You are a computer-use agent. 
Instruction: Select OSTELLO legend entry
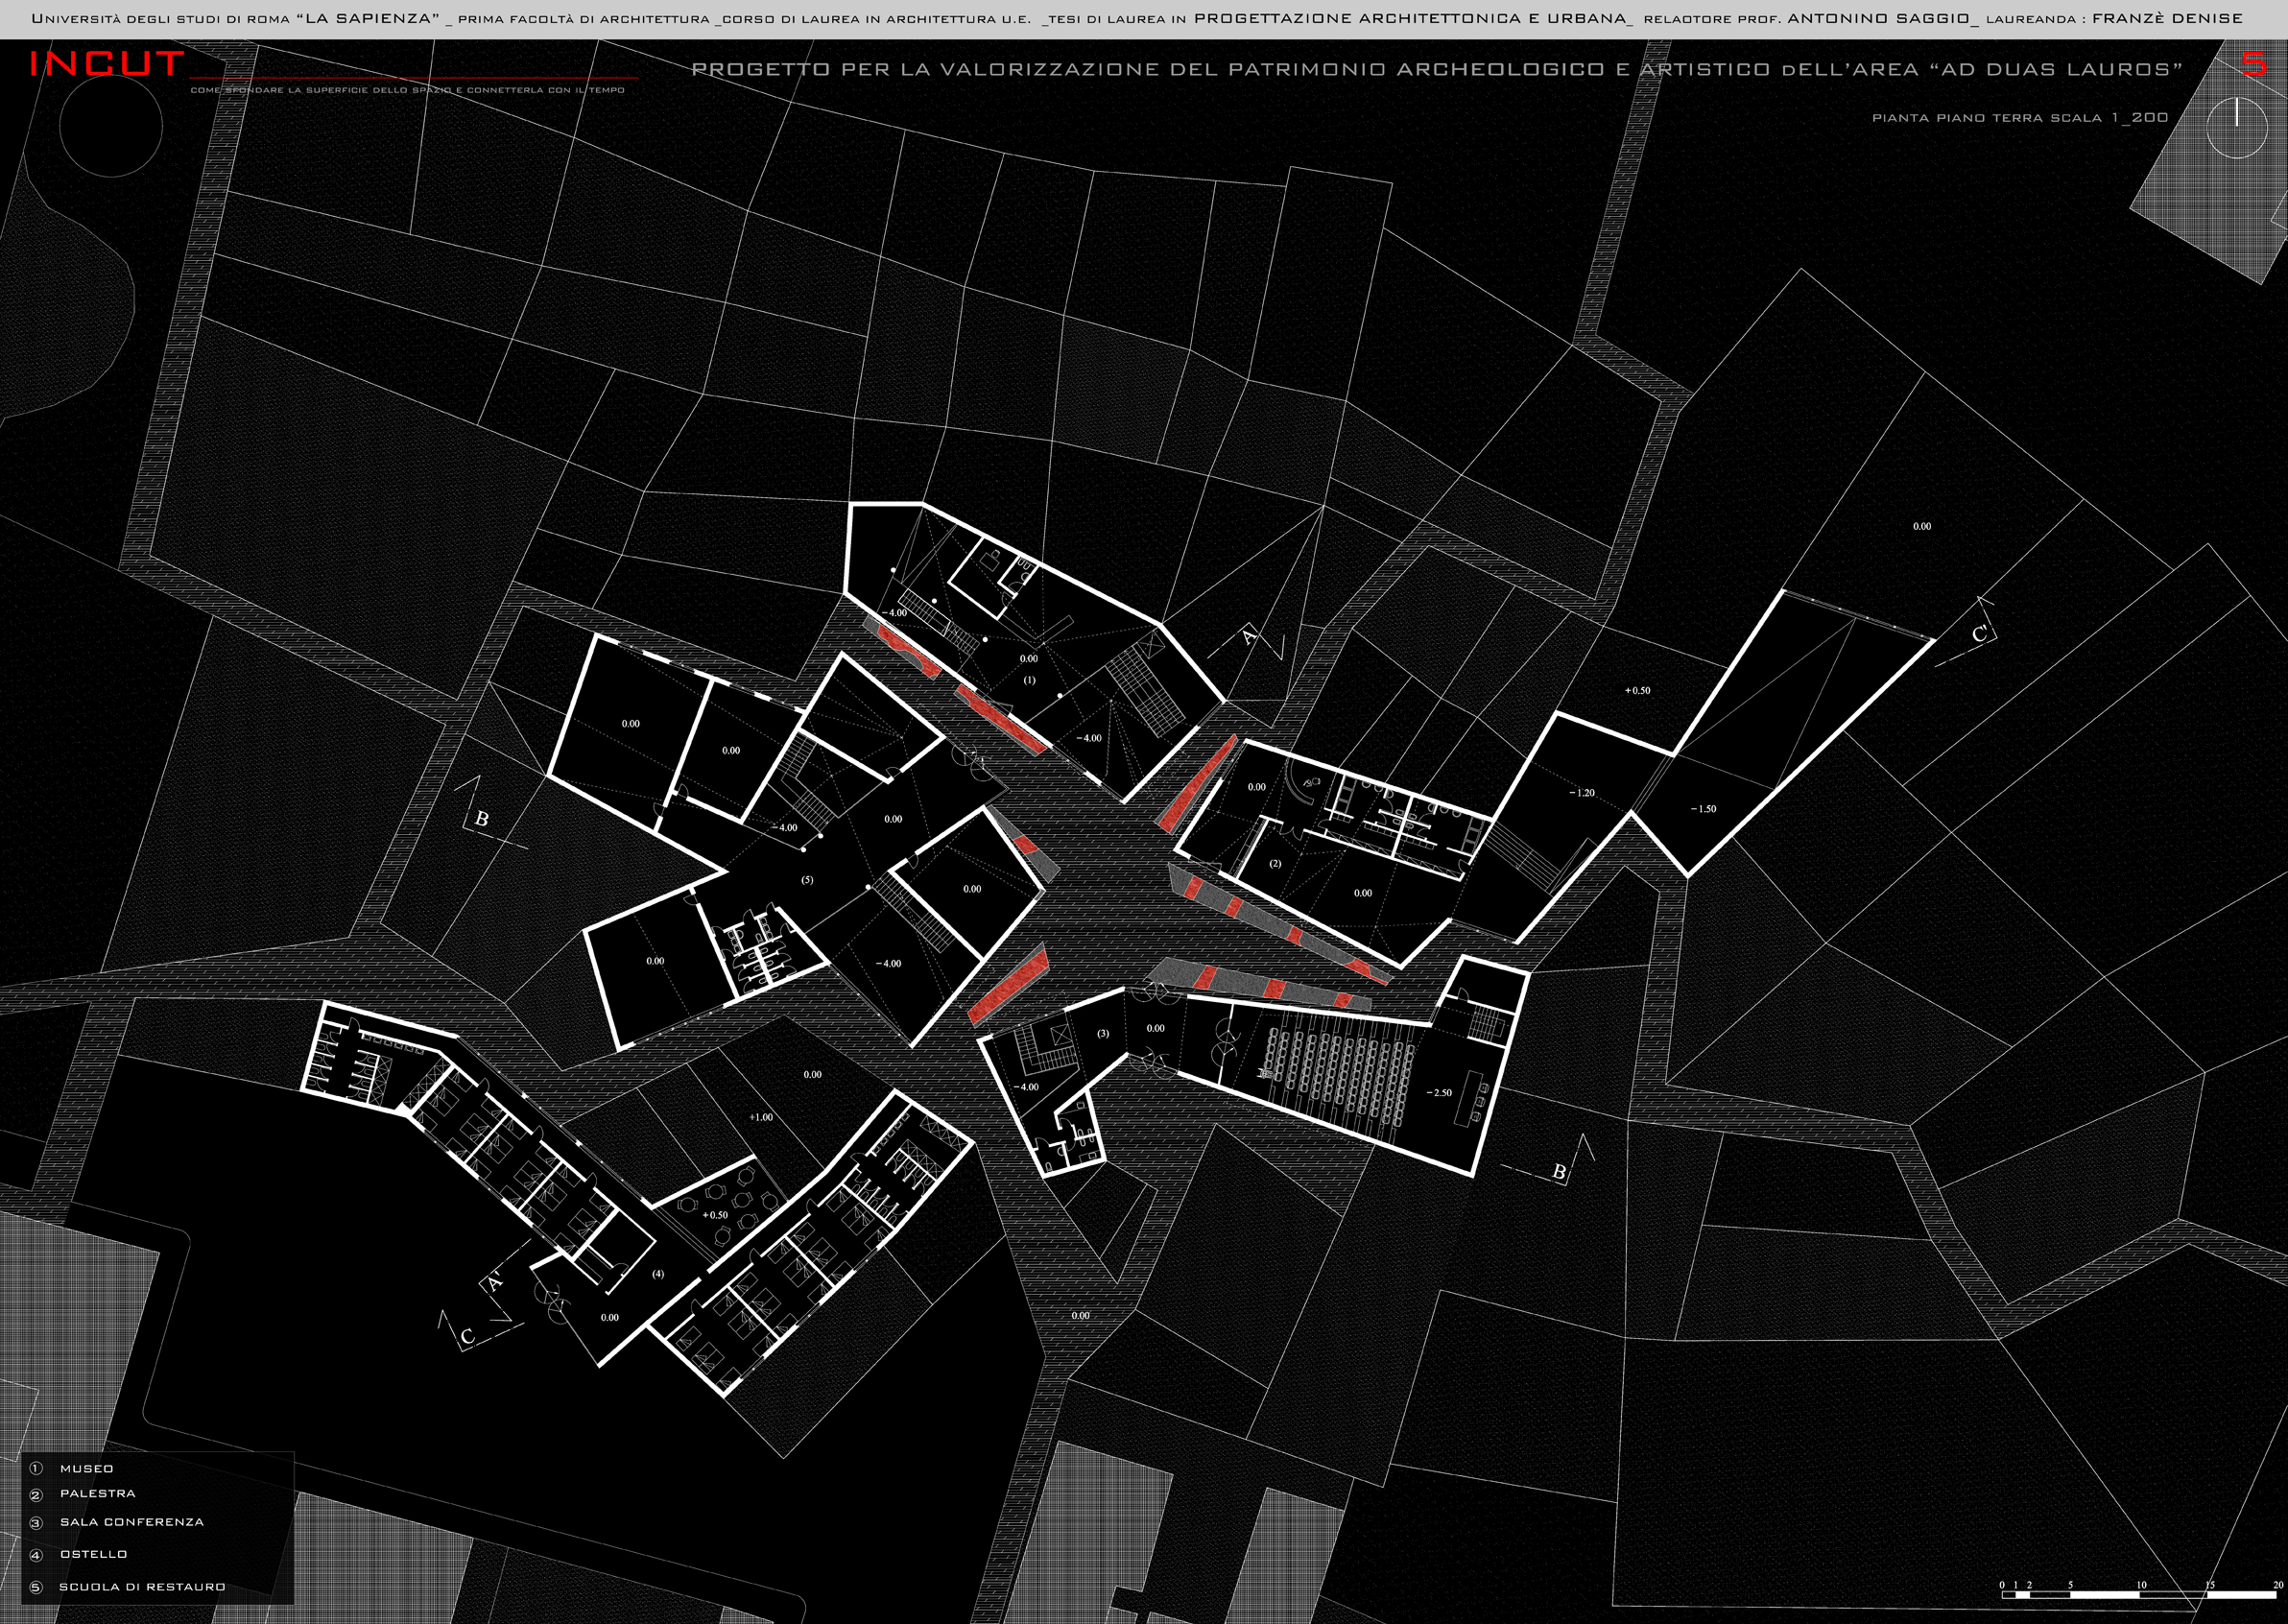[x=94, y=1554]
